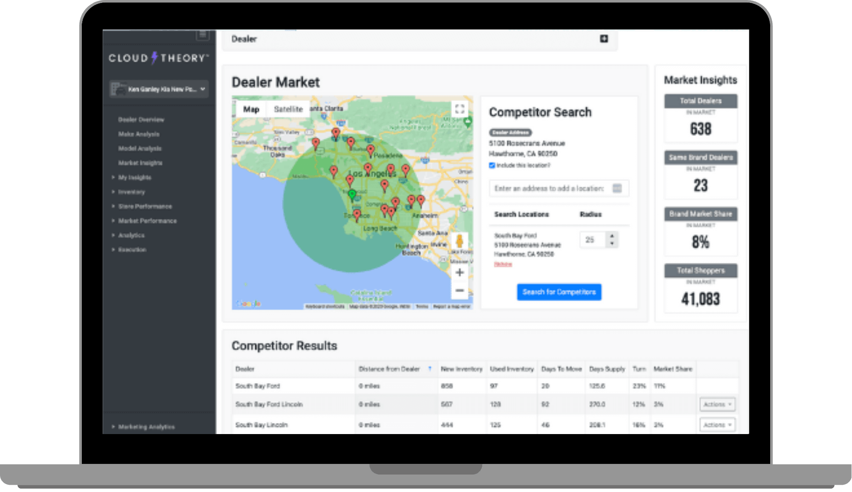This screenshot has height=492, width=852.
Task: Sort by the Market Share column header
Action: coord(673,369)
